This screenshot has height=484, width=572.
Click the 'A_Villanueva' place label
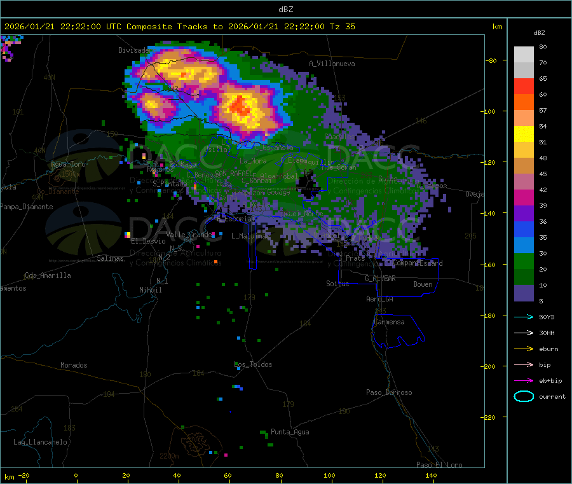(332, 64)
